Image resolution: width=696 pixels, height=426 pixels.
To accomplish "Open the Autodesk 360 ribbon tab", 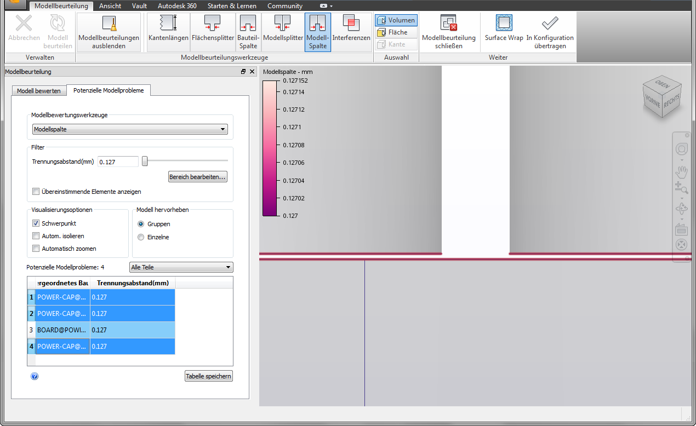I will point(177,6).
